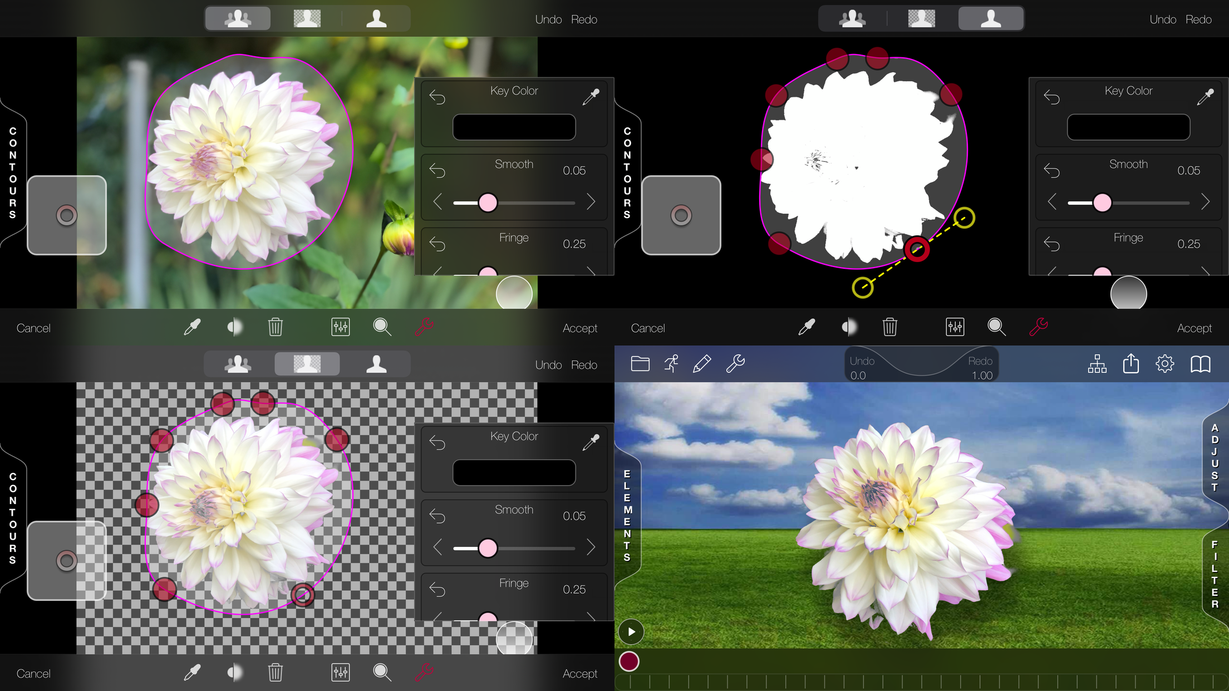Toggle the transparency/checkerboard view mode
The width and height of the screenshot is (1229, 691).
[x=306, y=364]
